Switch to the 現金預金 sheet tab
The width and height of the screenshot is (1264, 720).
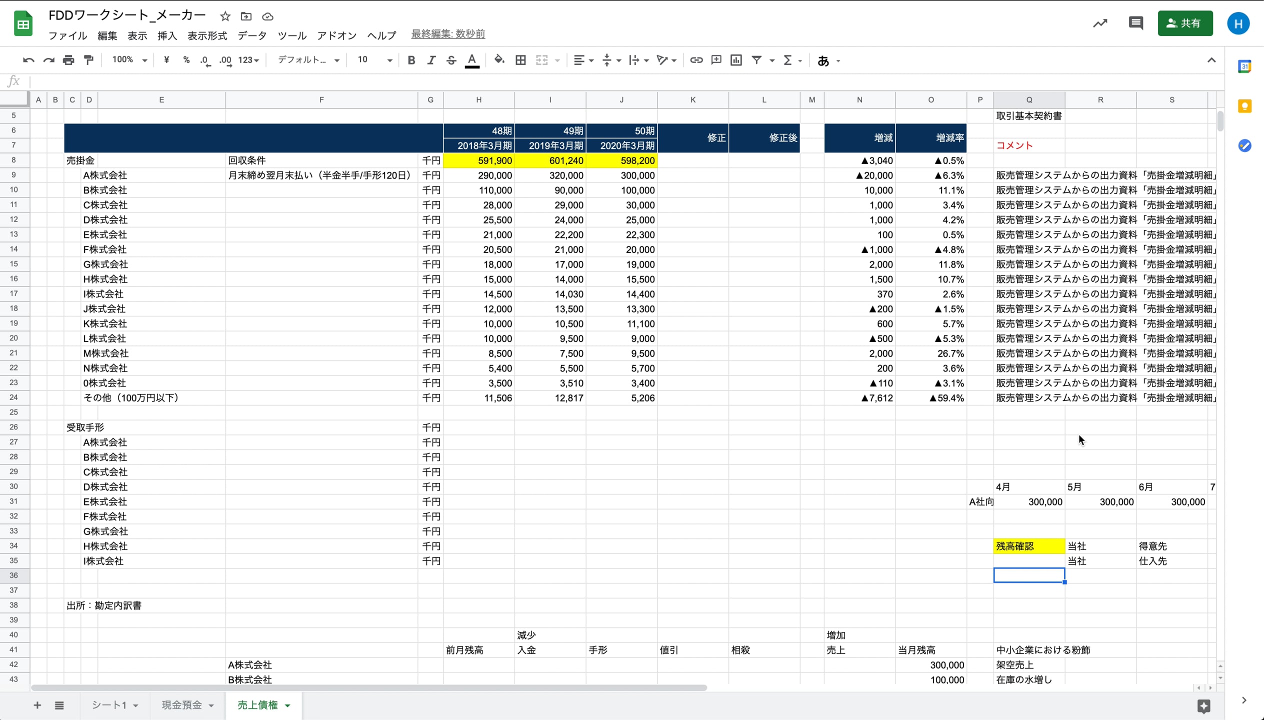click(x=181, y=705)
